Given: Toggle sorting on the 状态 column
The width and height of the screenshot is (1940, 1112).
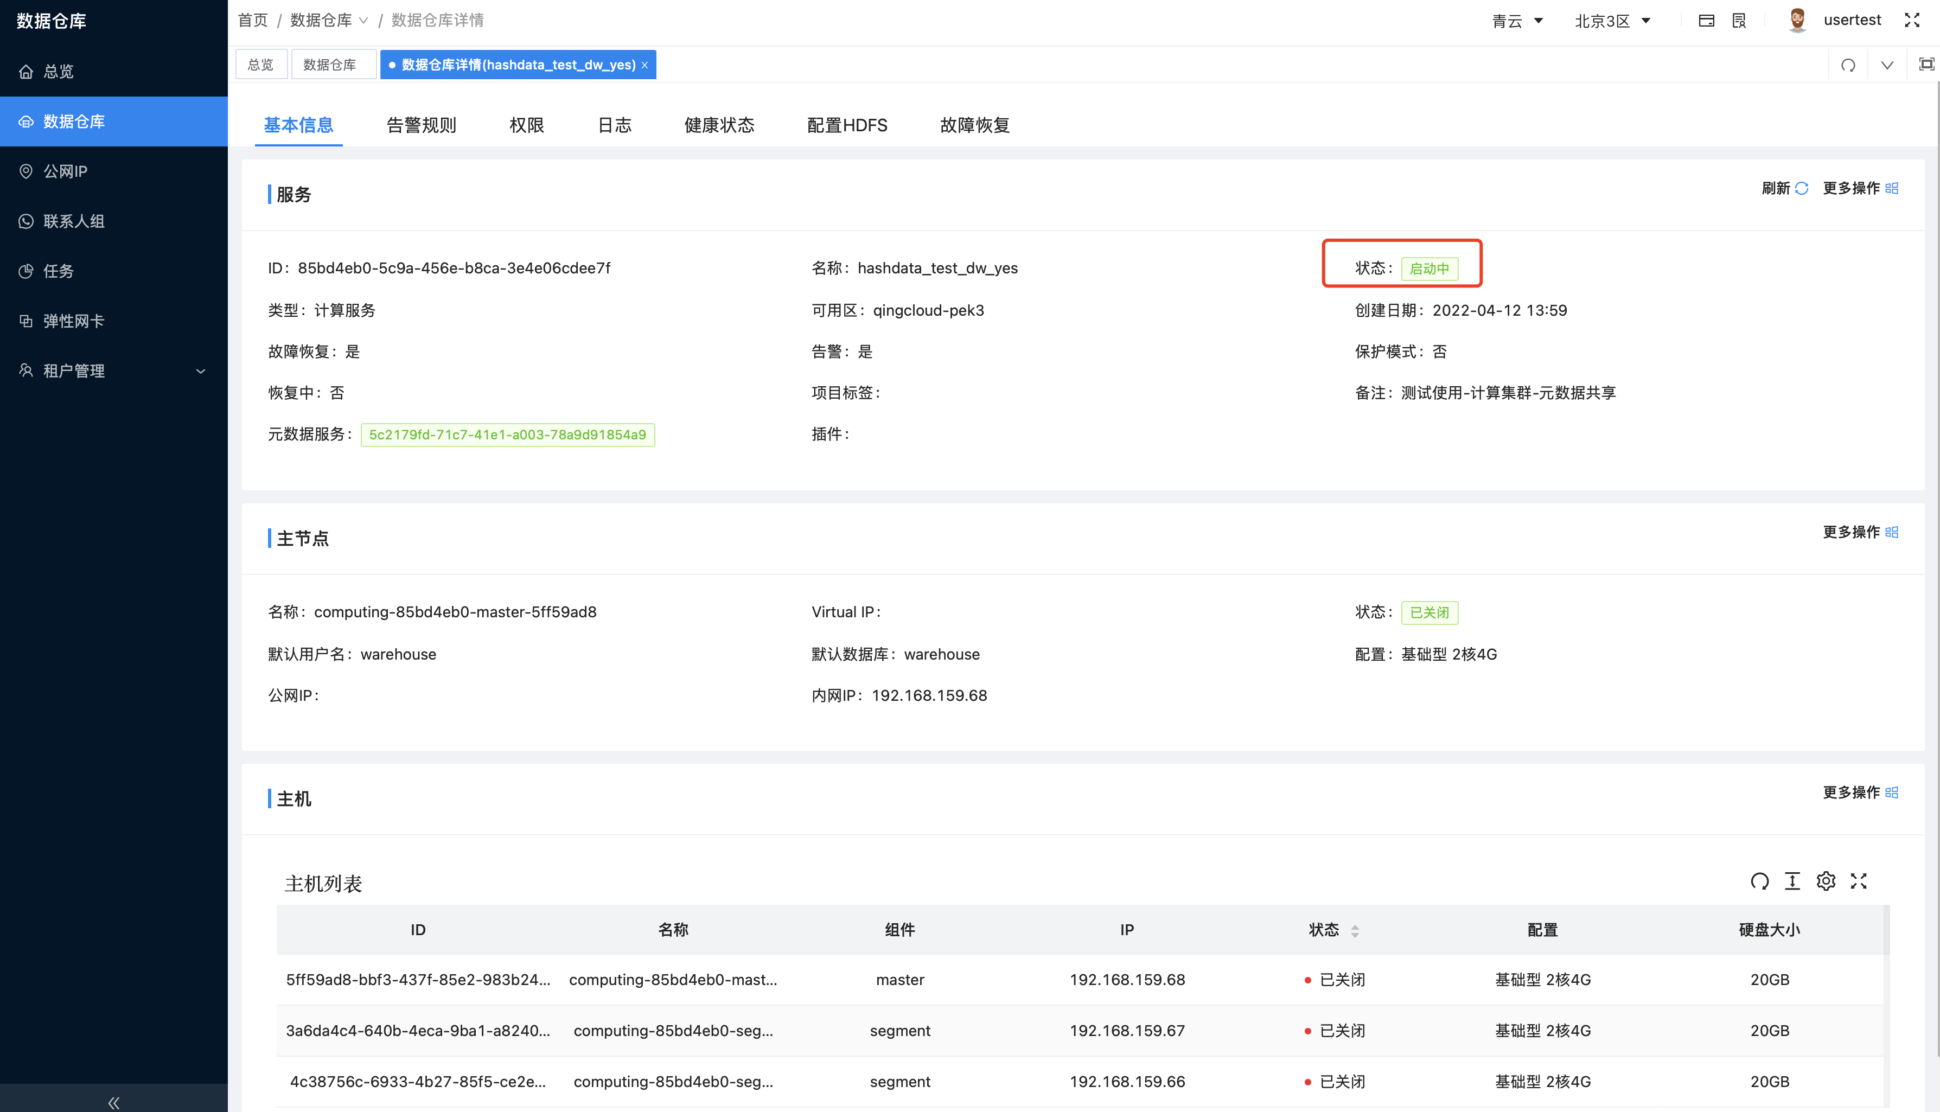Looking at the screenshot, I should coord(1356,930).
